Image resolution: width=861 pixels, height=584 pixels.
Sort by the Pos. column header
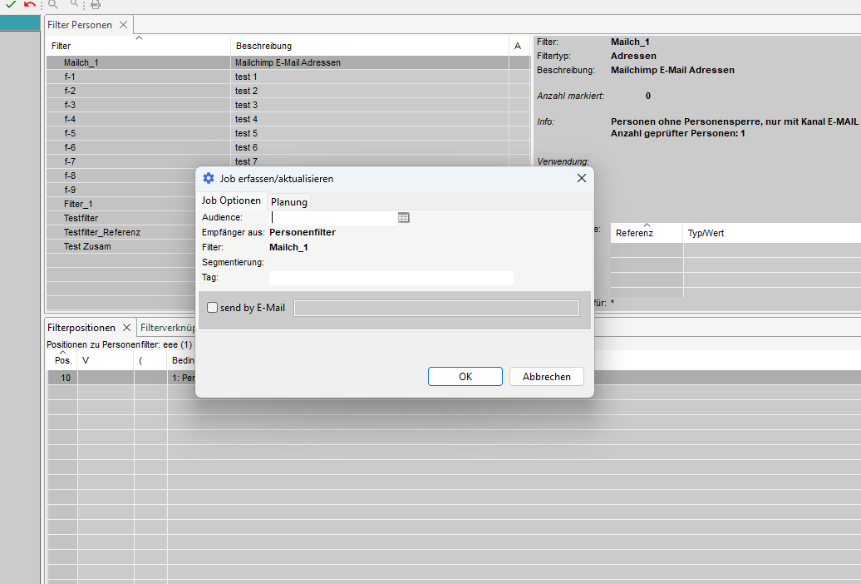62,360
